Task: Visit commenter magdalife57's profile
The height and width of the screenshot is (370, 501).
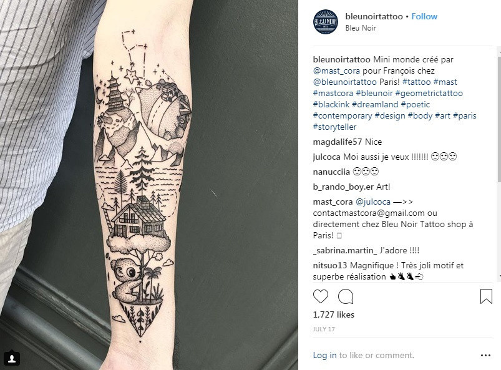Action: coord(338,142)
